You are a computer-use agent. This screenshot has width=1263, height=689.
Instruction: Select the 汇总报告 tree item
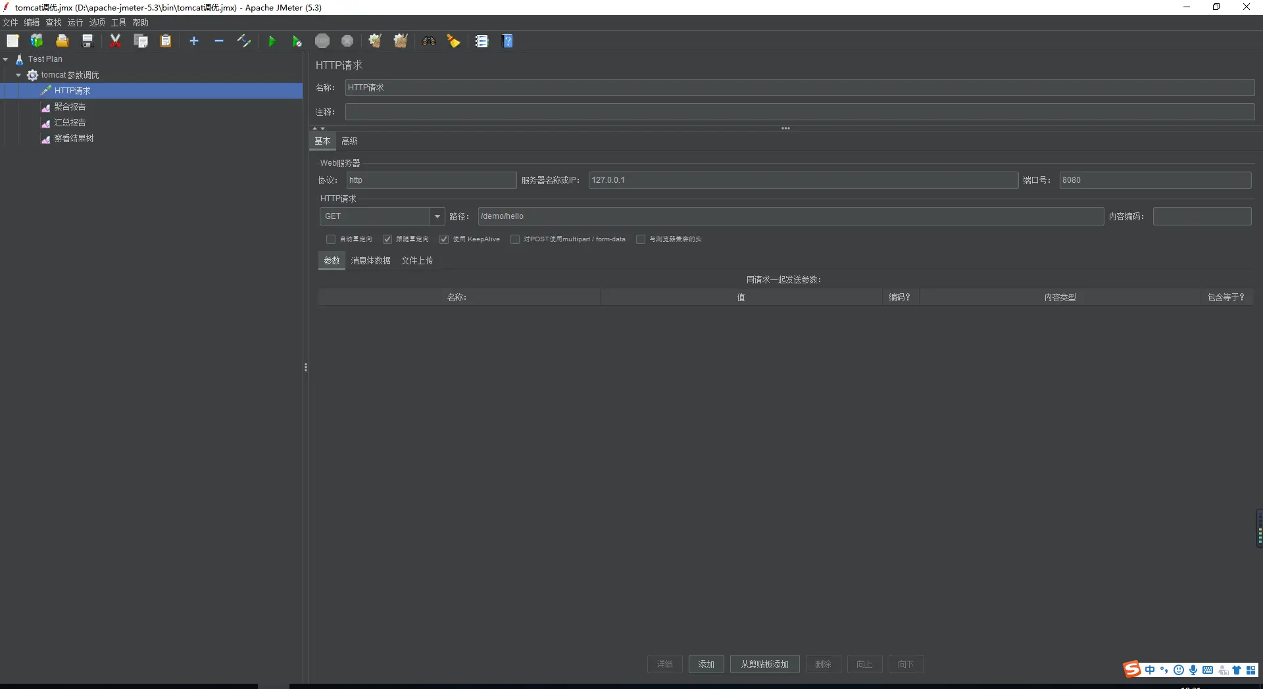[x=70, y=122]
